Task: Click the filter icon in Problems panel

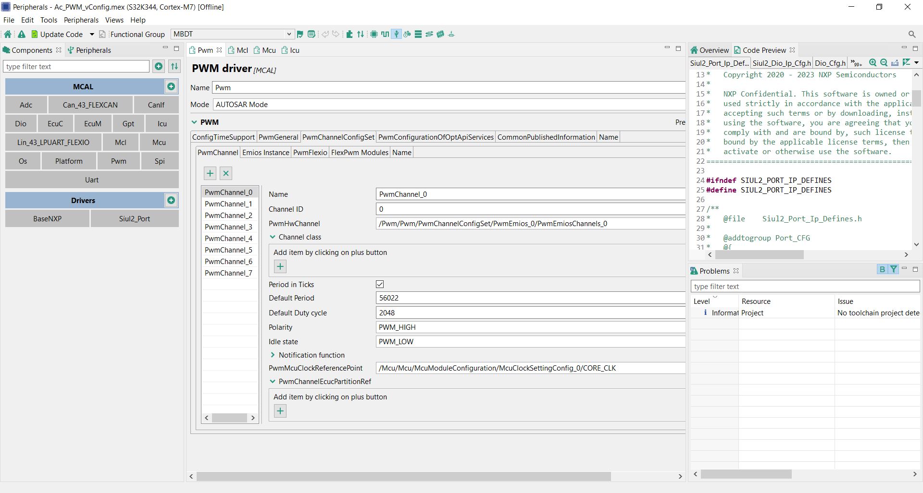Action: 893,269
